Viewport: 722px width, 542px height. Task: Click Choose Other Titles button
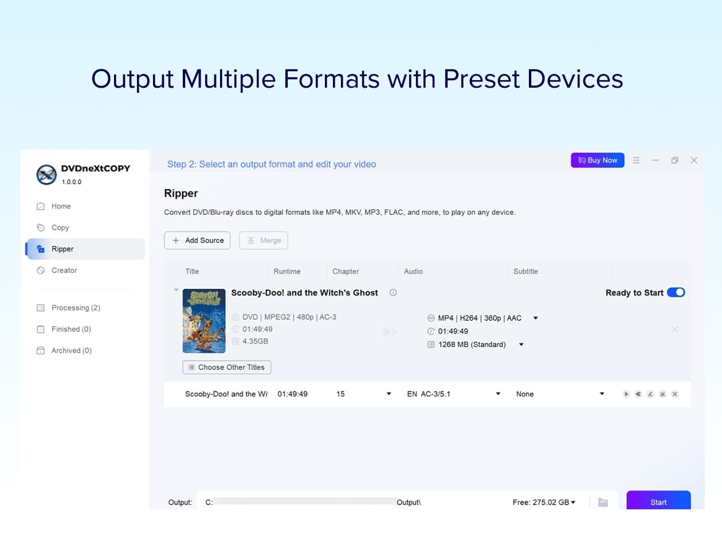point(227,367)
